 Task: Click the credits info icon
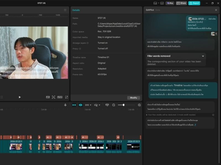(213, 115)
